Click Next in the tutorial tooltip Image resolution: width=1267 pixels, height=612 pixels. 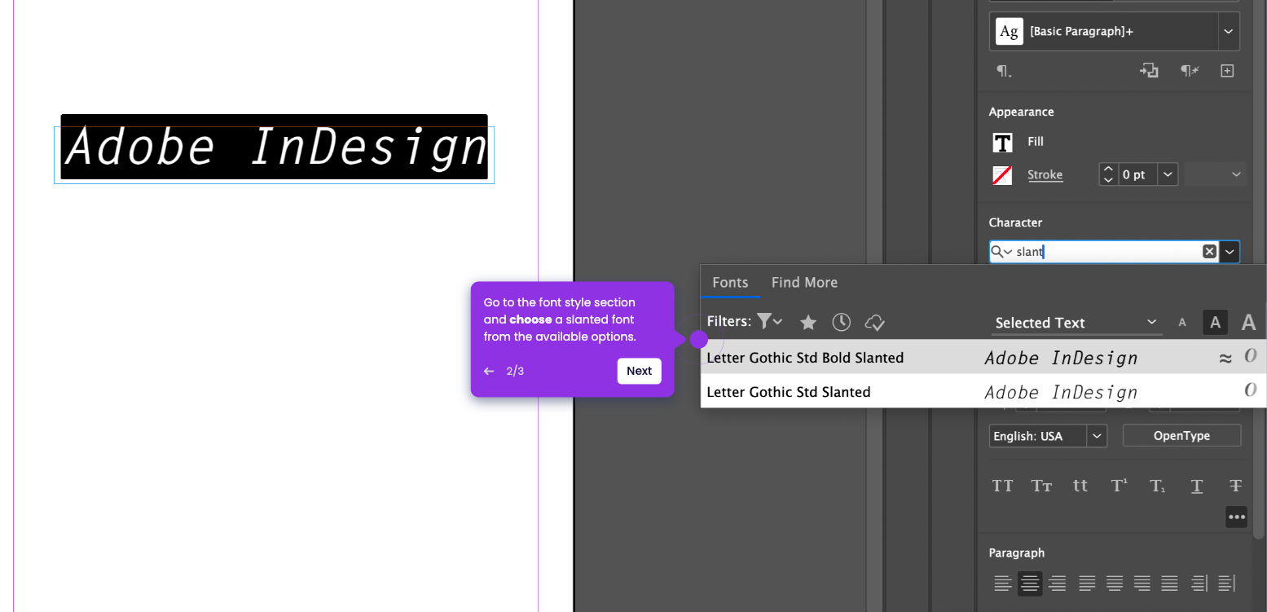point(639,371)
